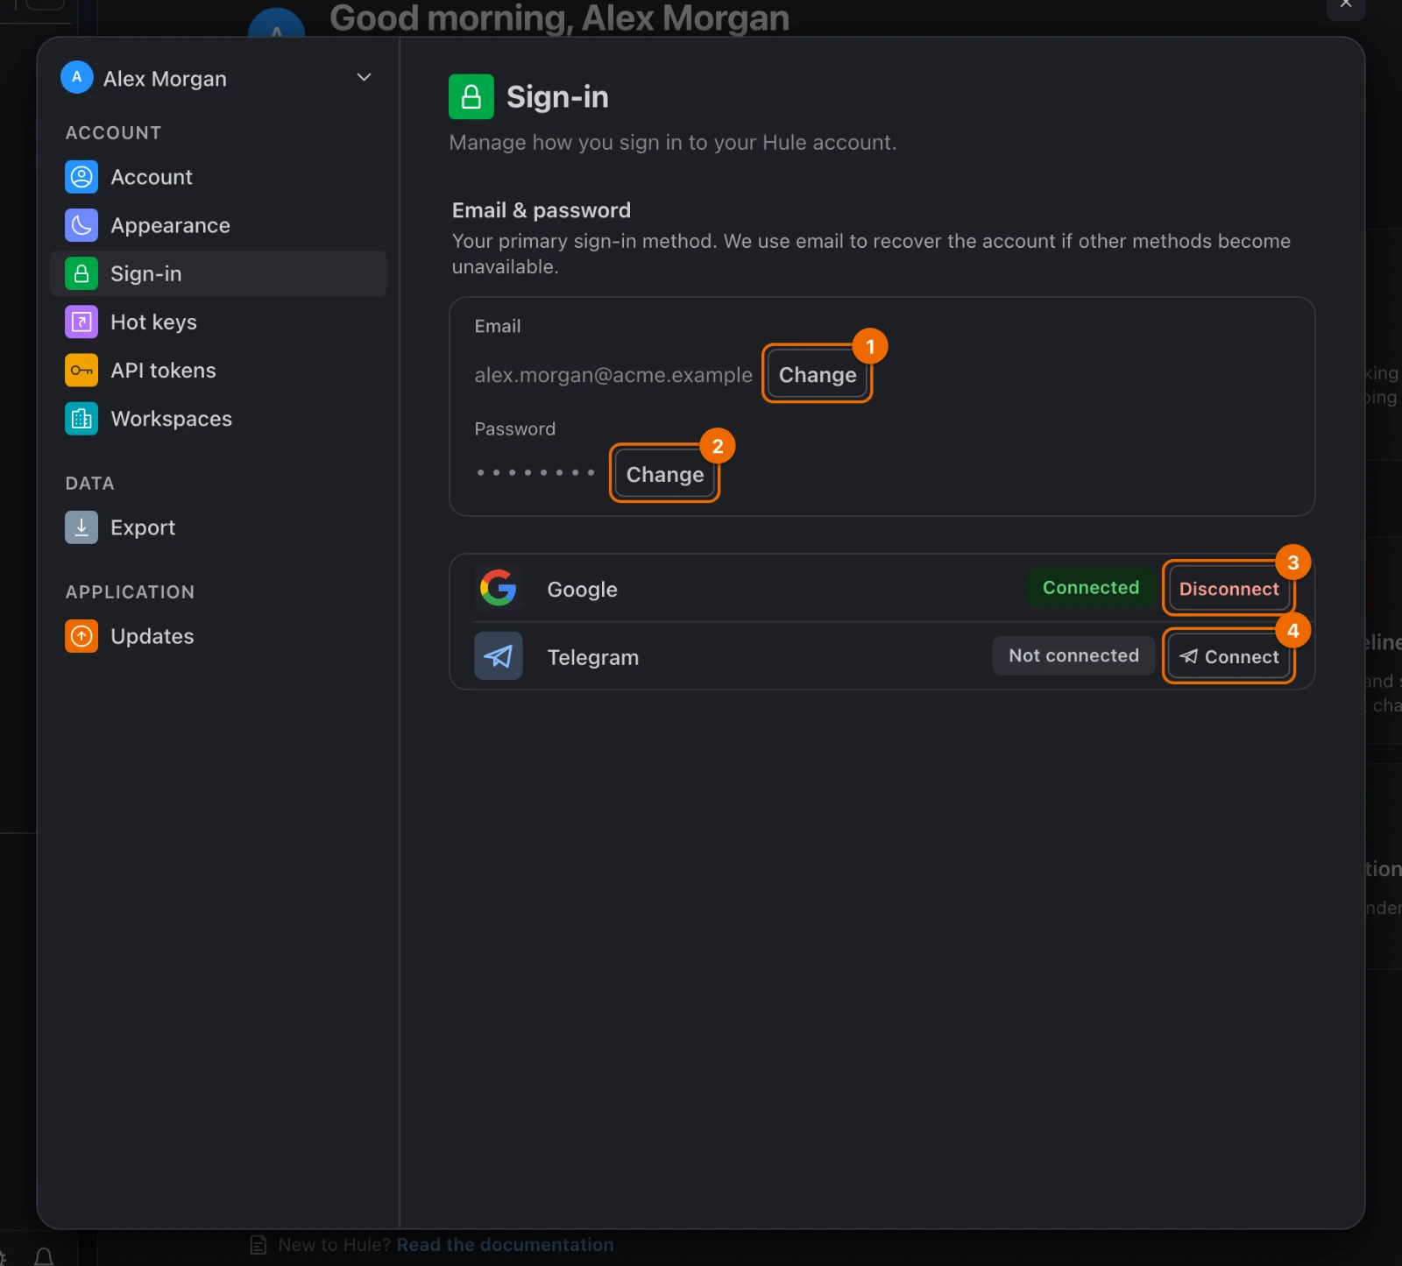Click the notification bell icon at bottom left
Image resolution: width=1402 pixels, height=1266 pixels.
pos(44,1256)
